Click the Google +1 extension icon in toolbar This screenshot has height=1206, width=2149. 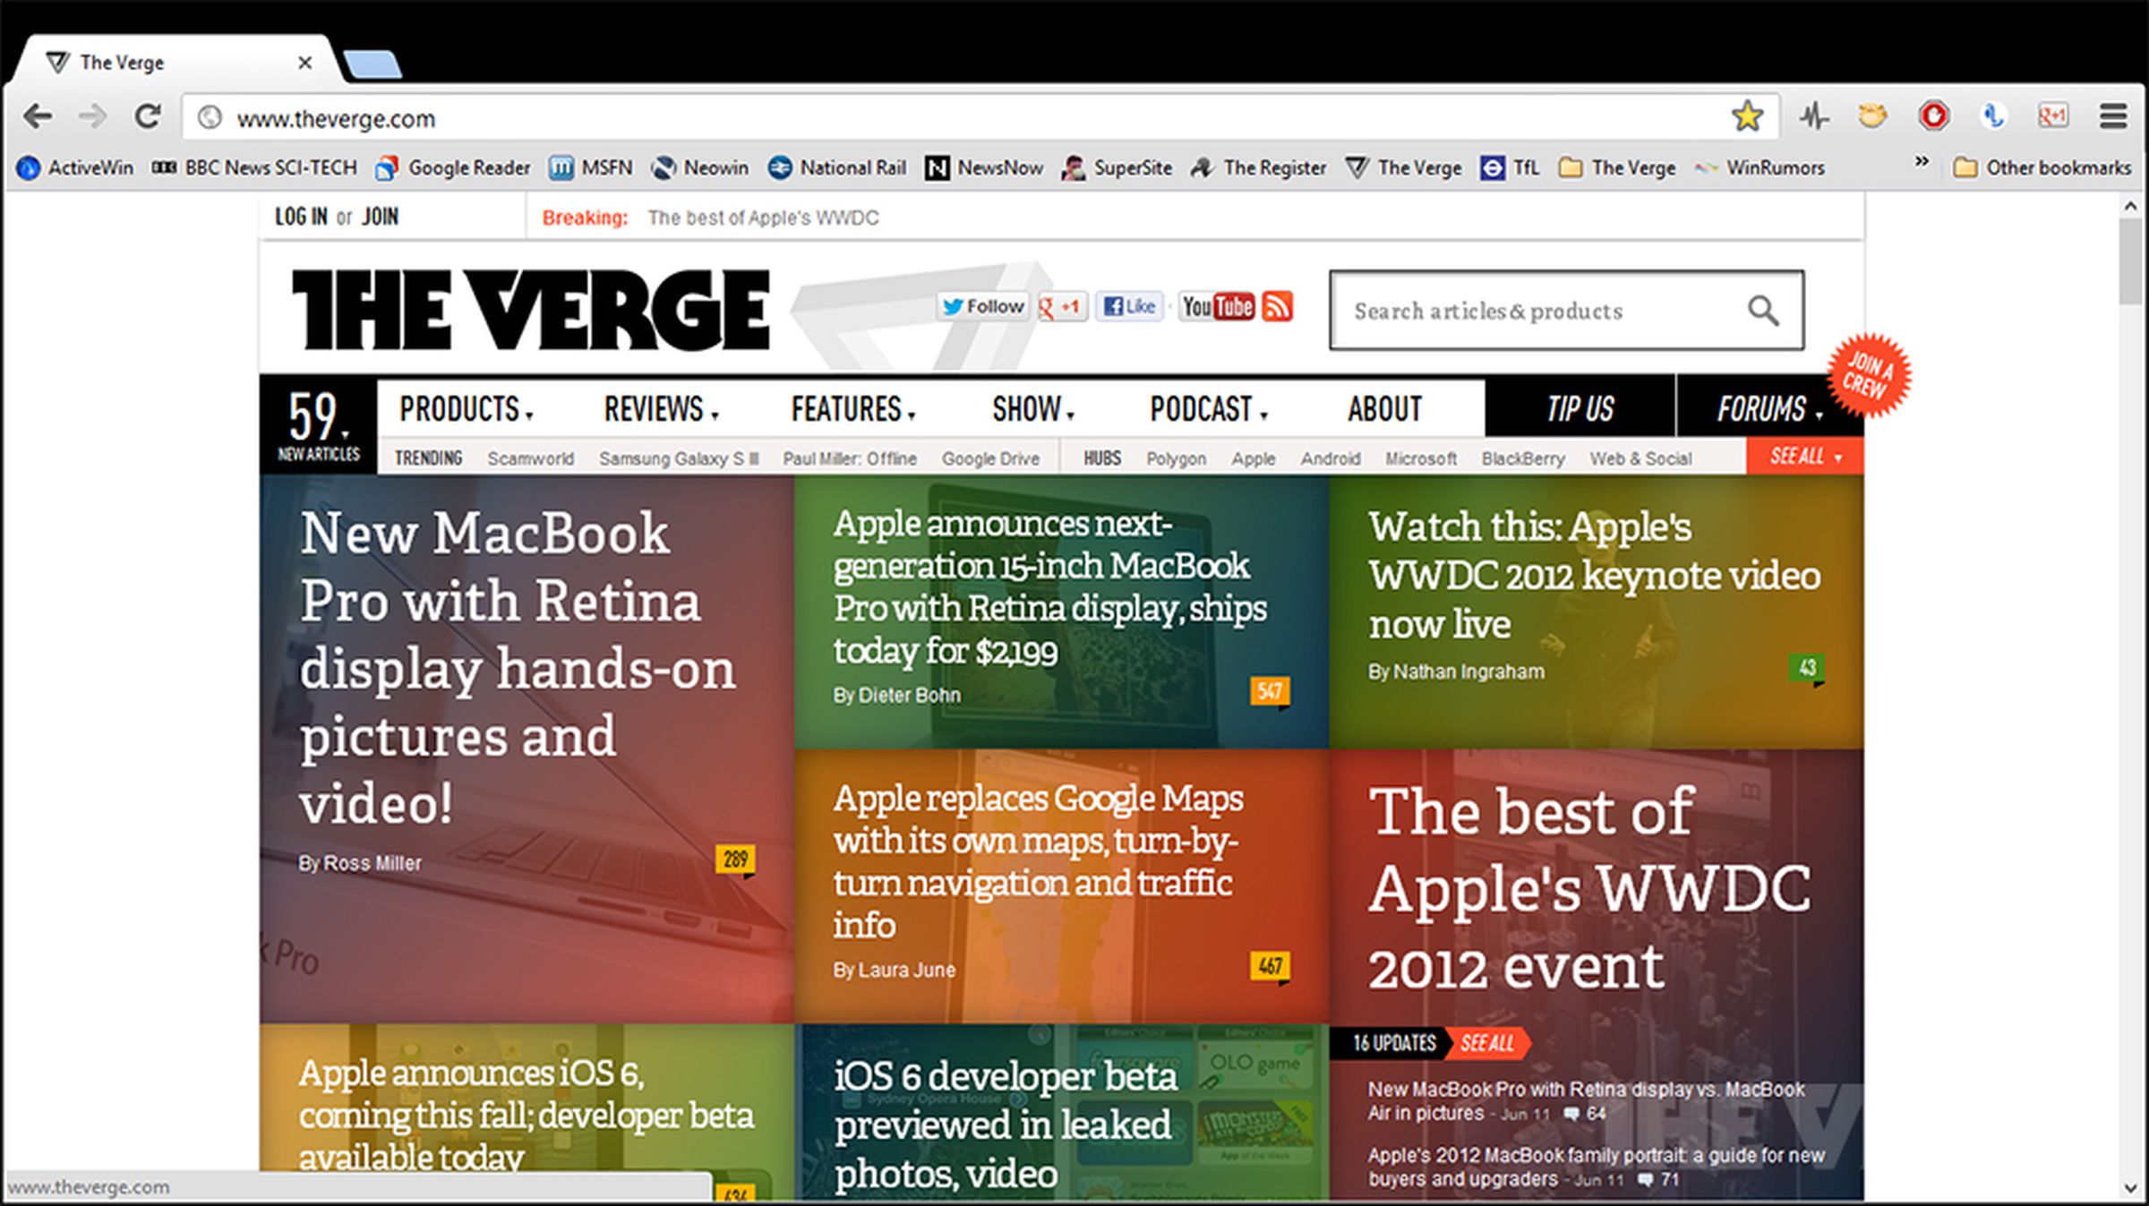2053,115
